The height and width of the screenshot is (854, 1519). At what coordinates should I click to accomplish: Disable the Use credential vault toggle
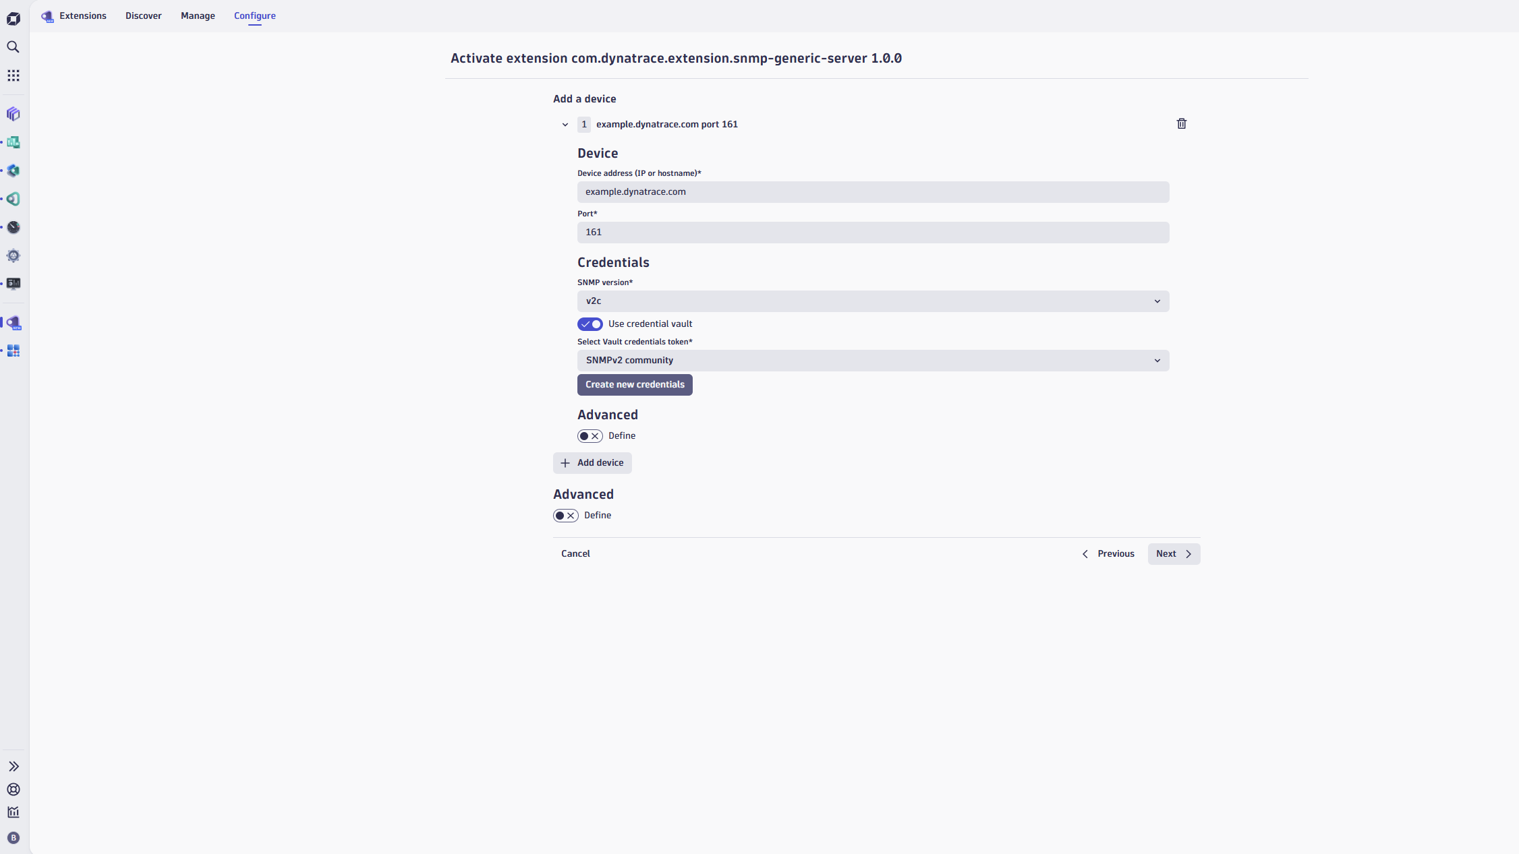[589, 324]
